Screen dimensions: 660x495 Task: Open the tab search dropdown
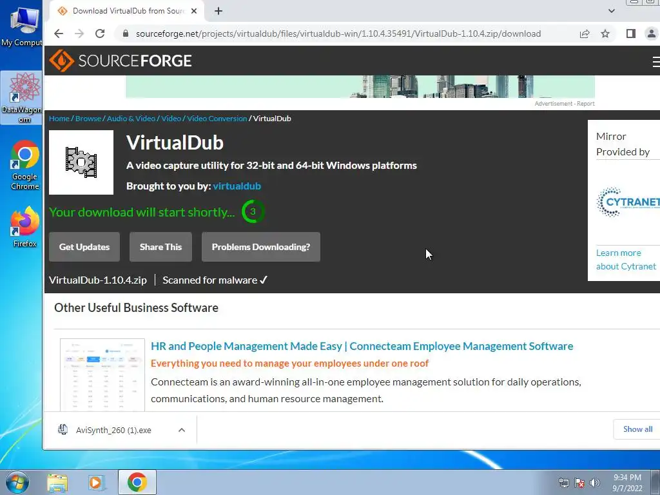[612, 11]
